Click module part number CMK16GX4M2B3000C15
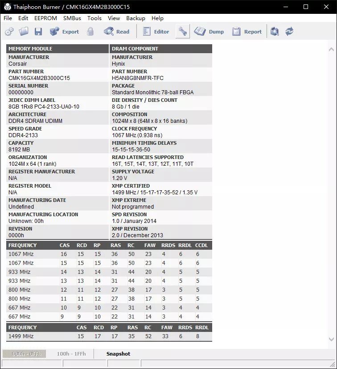337x369 pixels. tap(39, 78)
